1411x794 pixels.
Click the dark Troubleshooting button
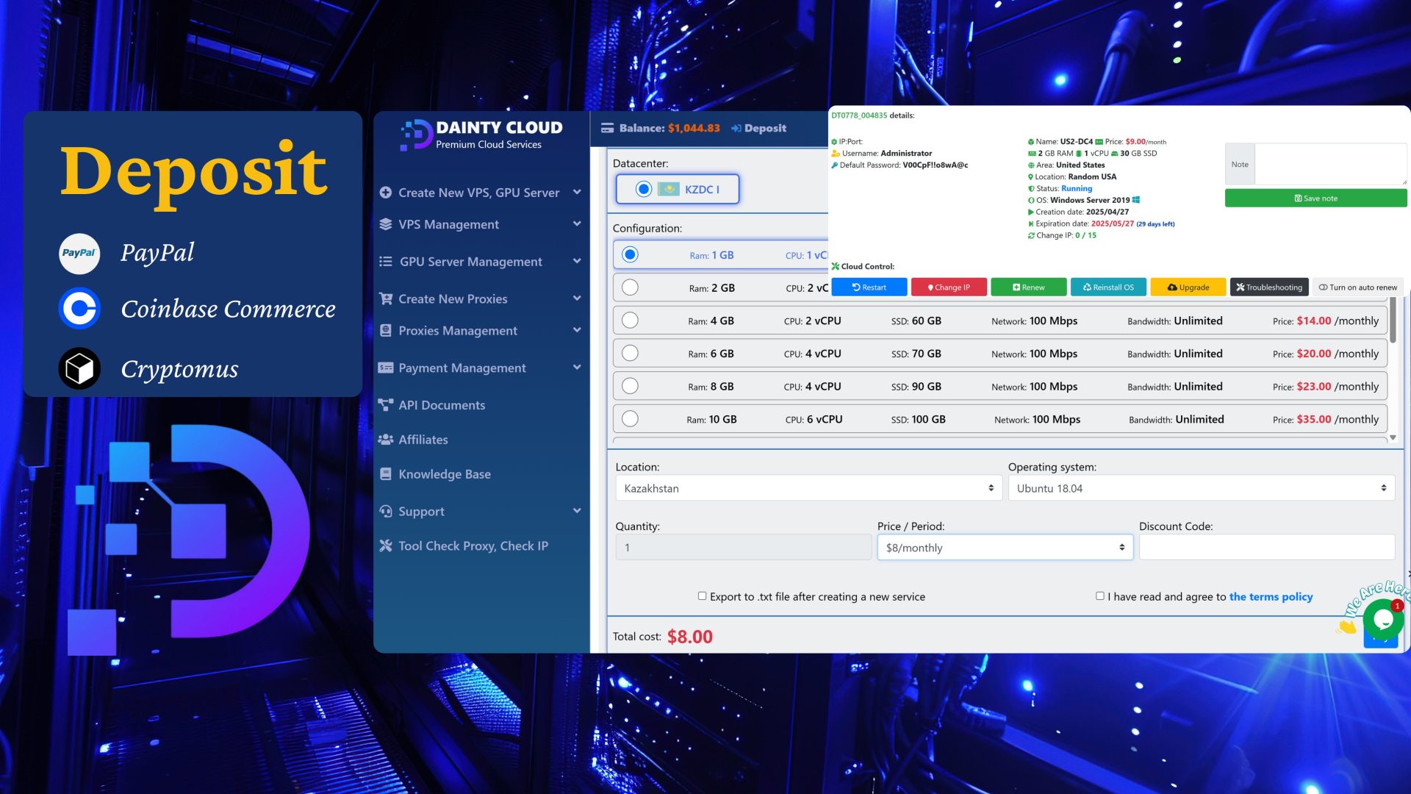(x=1269, y=287)
